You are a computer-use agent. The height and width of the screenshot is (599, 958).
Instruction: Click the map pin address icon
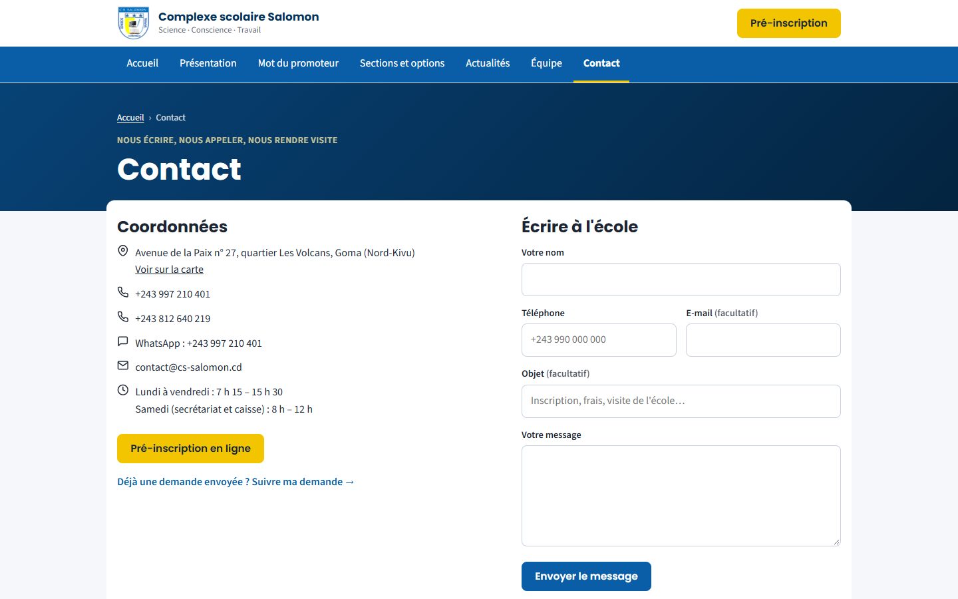tap(122, 251)
